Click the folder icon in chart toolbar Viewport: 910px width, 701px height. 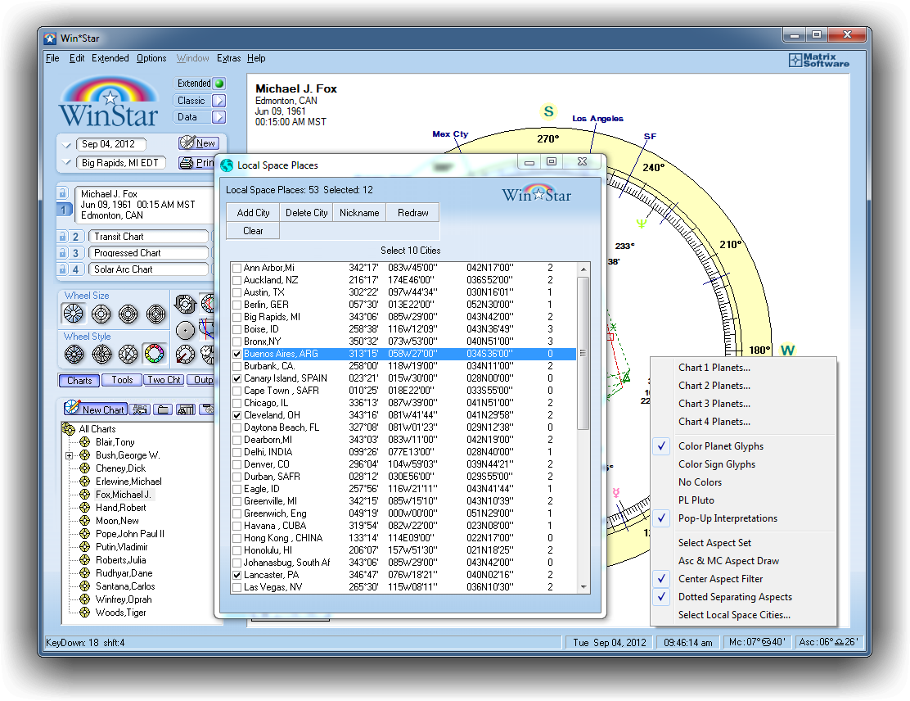pos(163,409)
